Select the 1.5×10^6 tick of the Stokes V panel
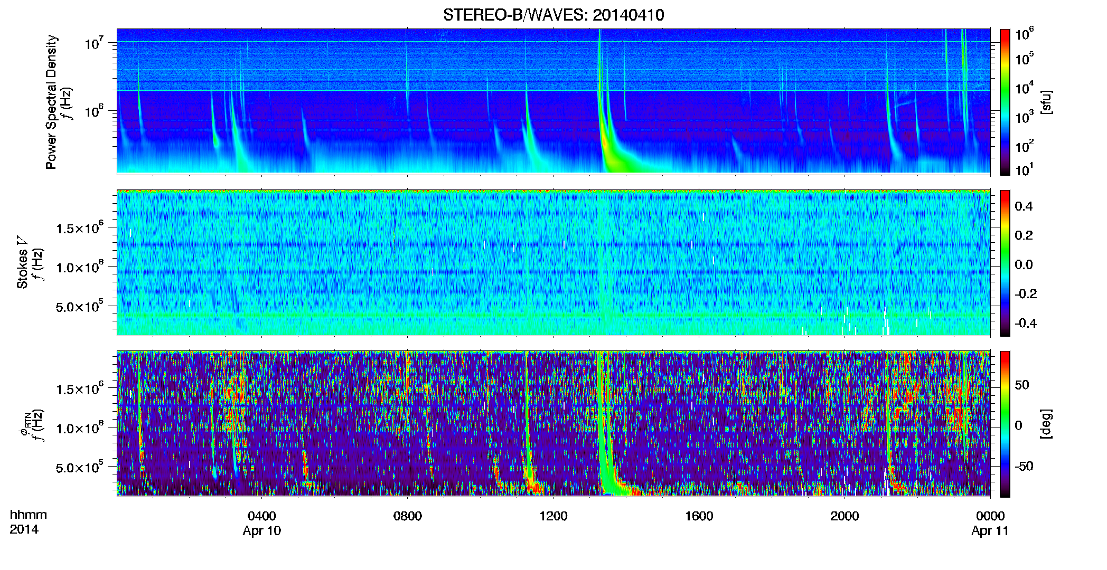 [80, 228]
